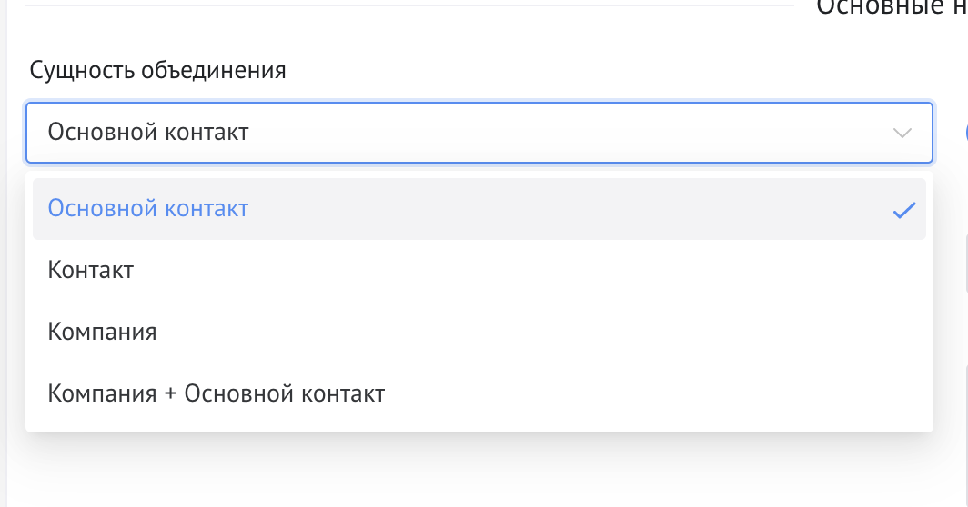Click the right end of the Компания option row
Image resolution: width=968 pixels, height=507 pixels.
(864, 332)
